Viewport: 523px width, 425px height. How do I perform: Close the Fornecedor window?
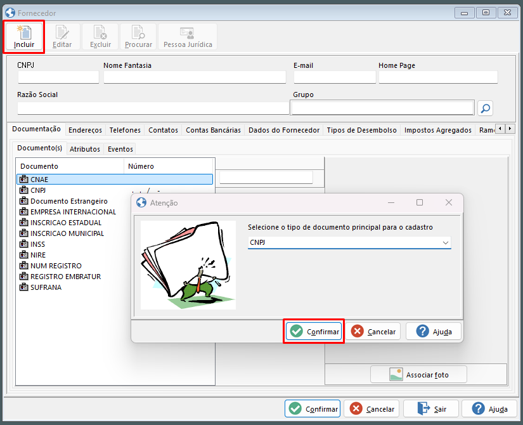tap(507, 13)
